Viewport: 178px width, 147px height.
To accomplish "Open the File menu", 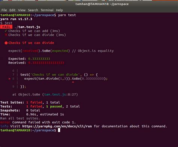I will pyautogui.click(x=4, y=10).
